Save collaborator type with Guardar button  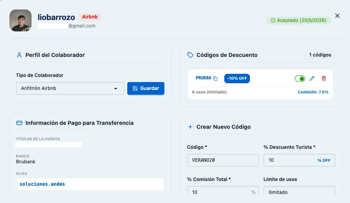click(x=146, y=88)
